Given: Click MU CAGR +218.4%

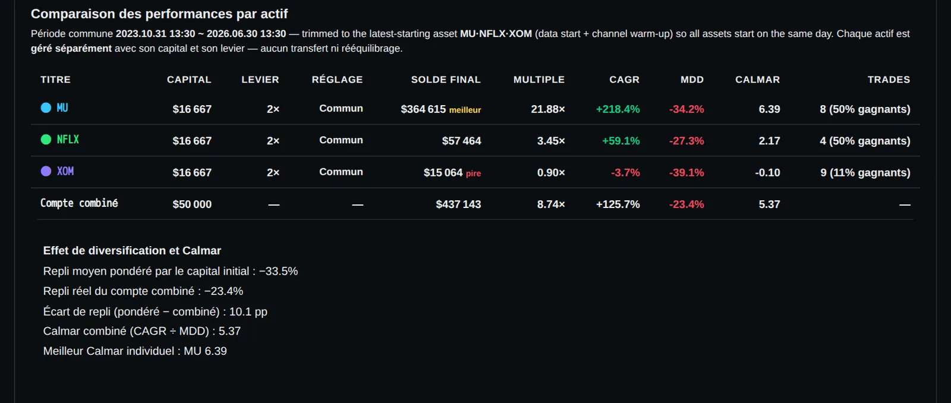Looking at the screenshot, I should point(618,109).
